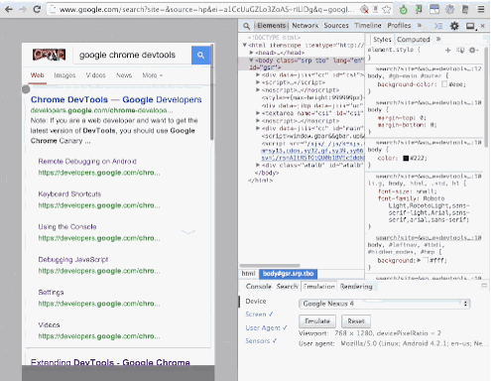Collapse the body node in the DOM tree
491x381 pixels.
(251, 61)
